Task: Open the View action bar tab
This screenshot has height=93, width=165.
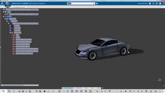Action: (x=86, y=88)
